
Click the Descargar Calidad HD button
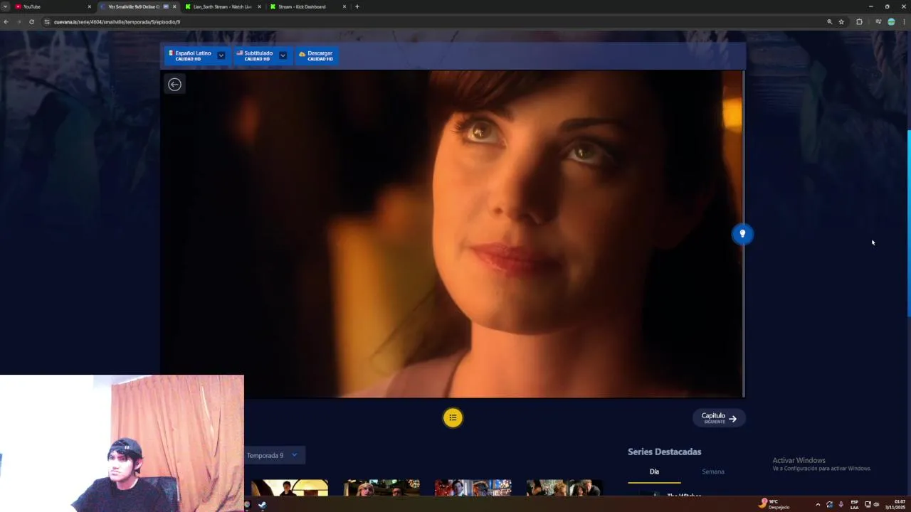tap(316, 55)
